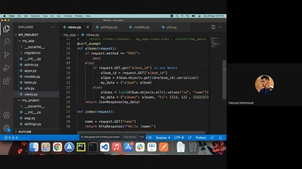Viewport: 302px width, 169px height.
Task: Open the Code application menu
Action: [x=11, y=16]
